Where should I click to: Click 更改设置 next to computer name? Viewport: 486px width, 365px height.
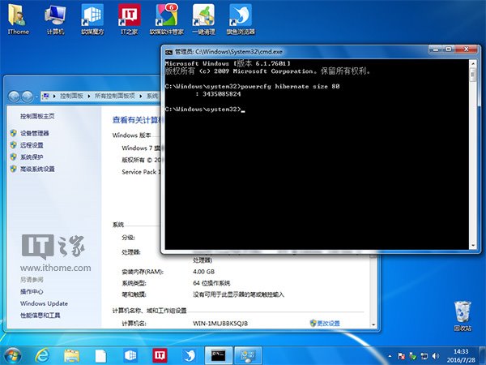pos(328,323)
